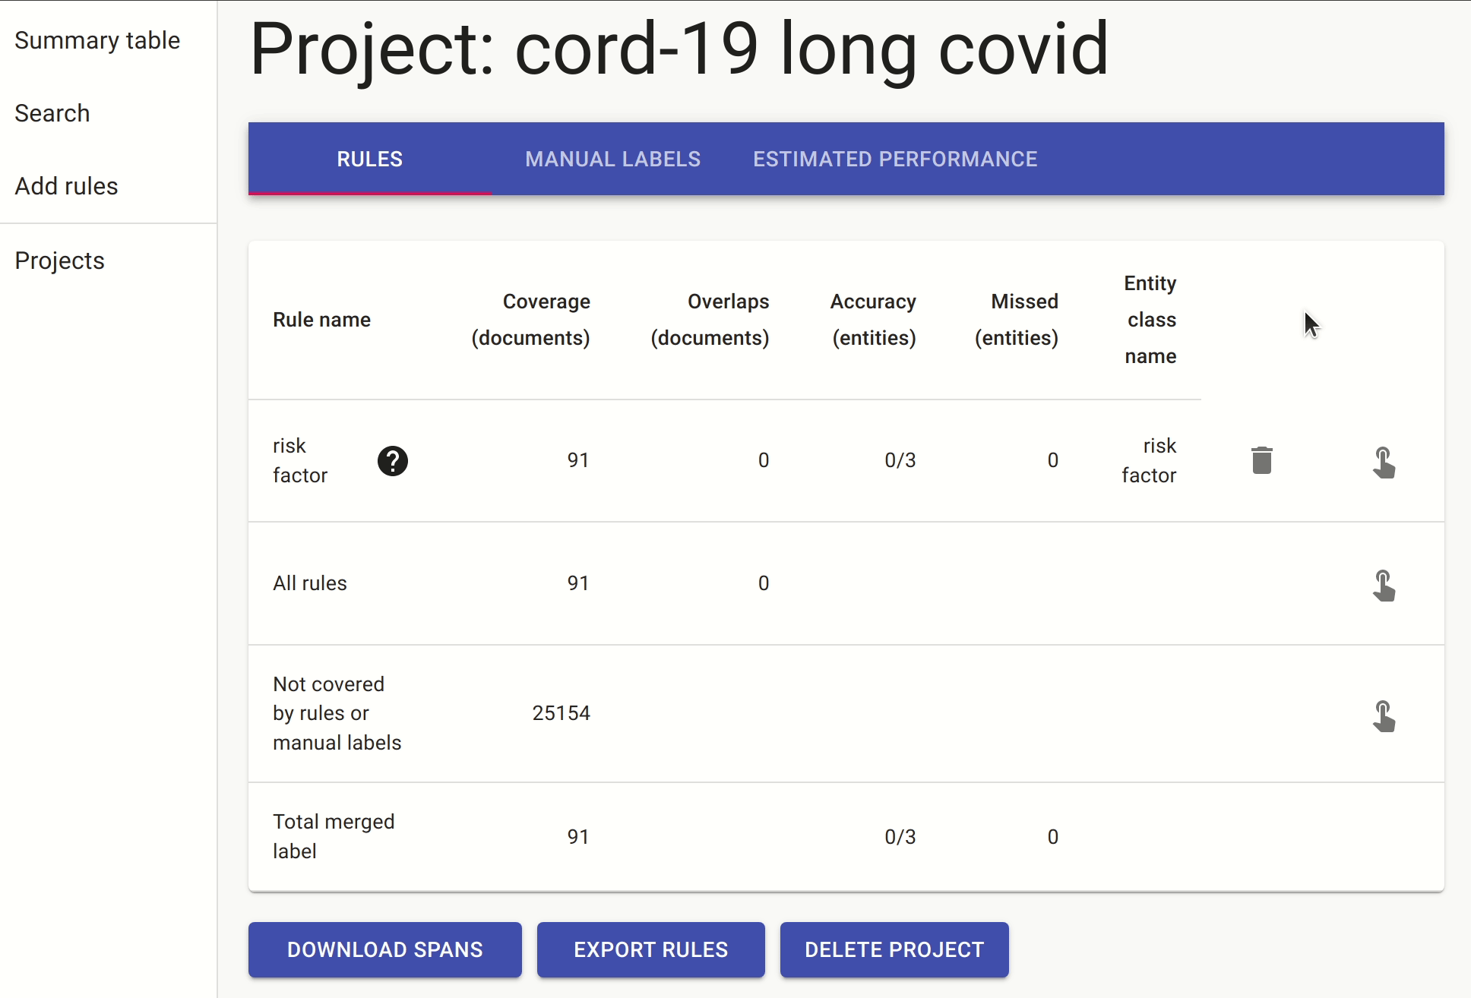The width and height of the screenshot is (1471, 998).
Task: Go to Search in the sidebar
Action: point(52,113)
